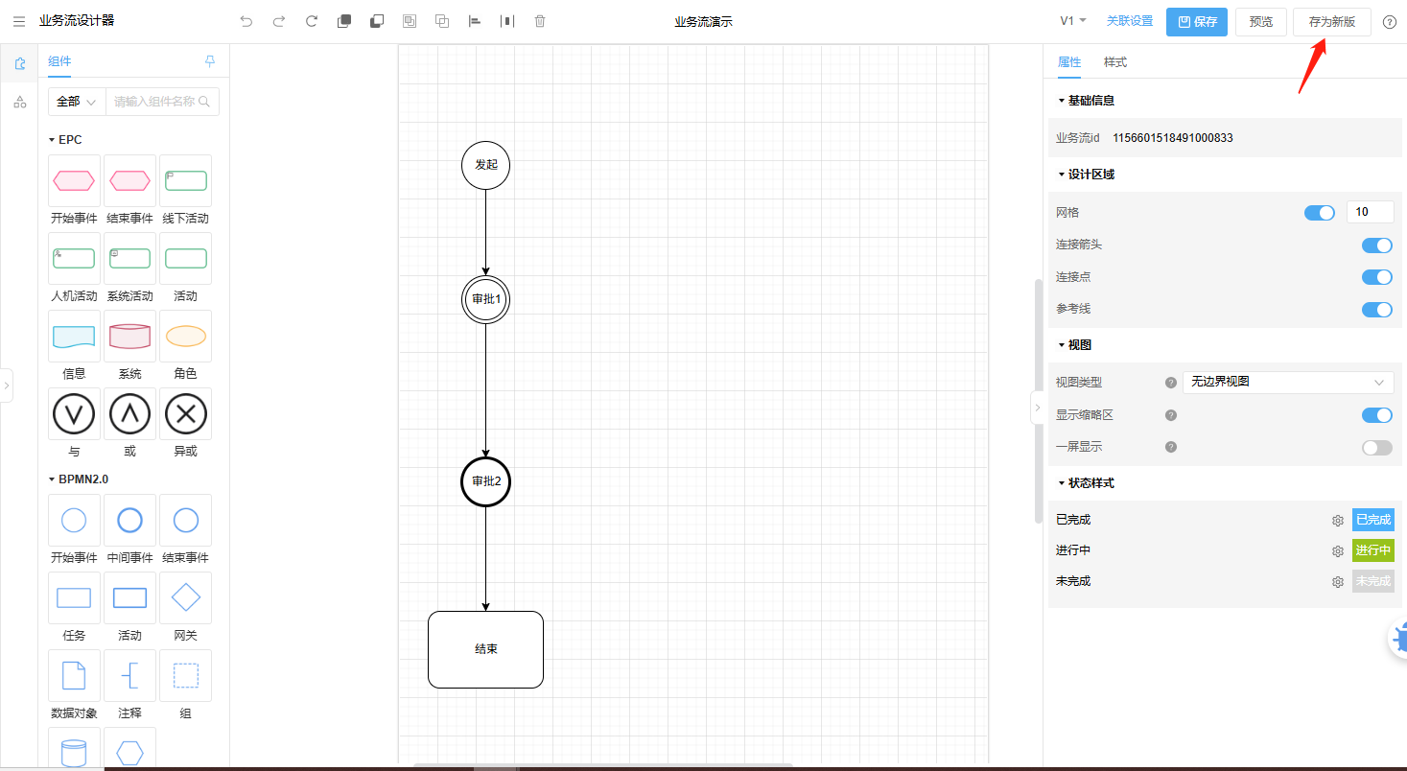Open help question-mark icon in top bar
This screenshot has height=771, width=1407.
1389,22
